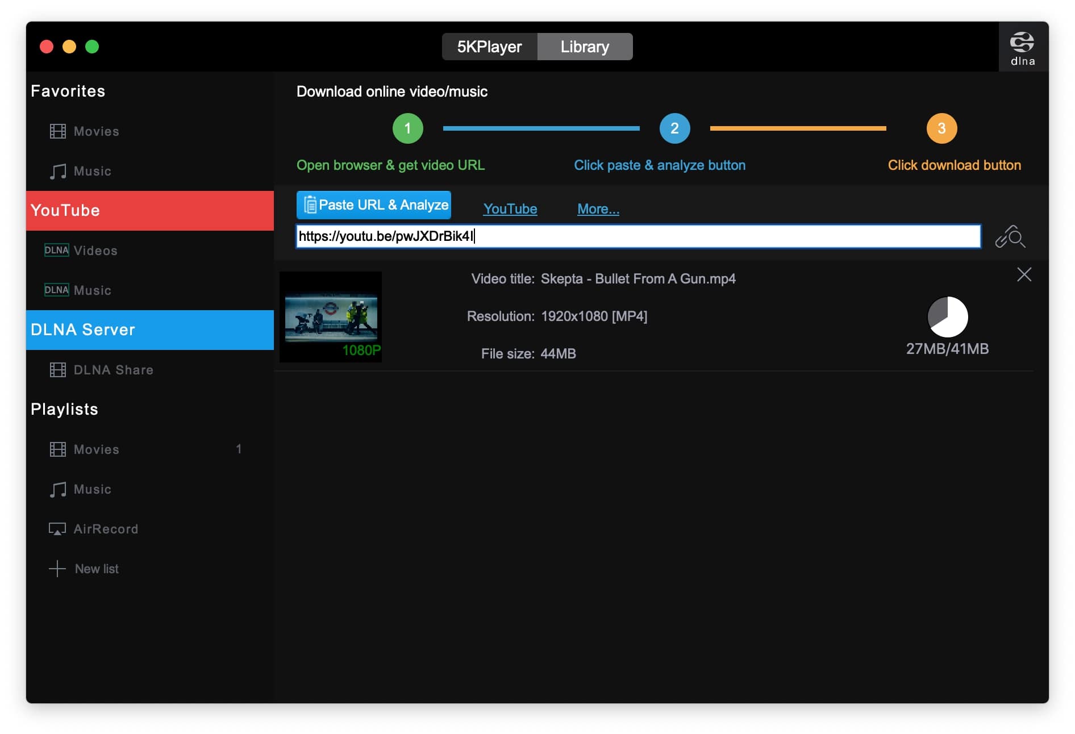Click the file size value 44MB
1075x734 pixels.
559,354
